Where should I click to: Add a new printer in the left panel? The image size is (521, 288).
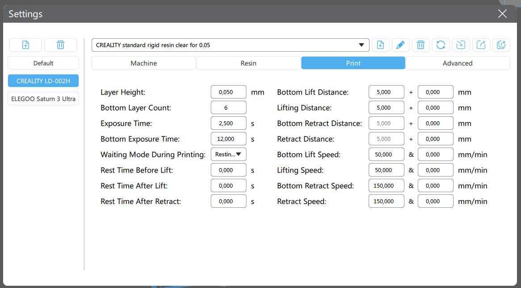[x=25, y=45]
